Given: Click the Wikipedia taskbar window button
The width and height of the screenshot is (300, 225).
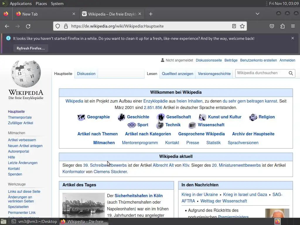Looking at the screenshot, I should 84,221.
